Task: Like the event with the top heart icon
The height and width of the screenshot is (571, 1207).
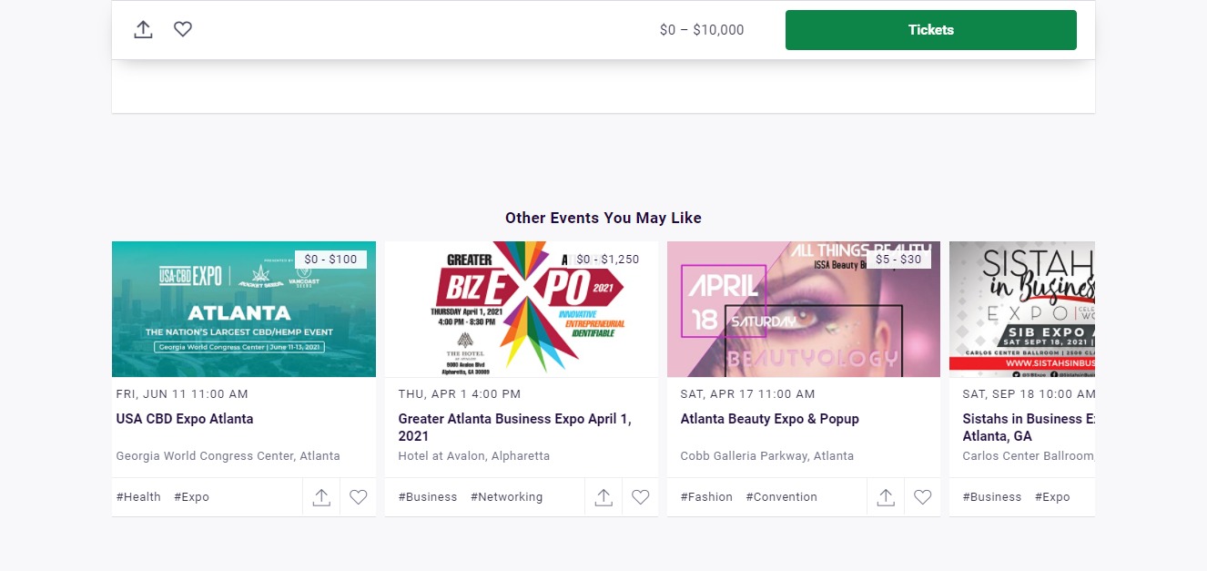Action: (183, 30)
